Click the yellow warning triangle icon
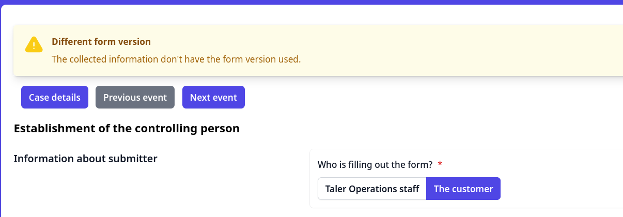623x217 pixels. point(34,45)
